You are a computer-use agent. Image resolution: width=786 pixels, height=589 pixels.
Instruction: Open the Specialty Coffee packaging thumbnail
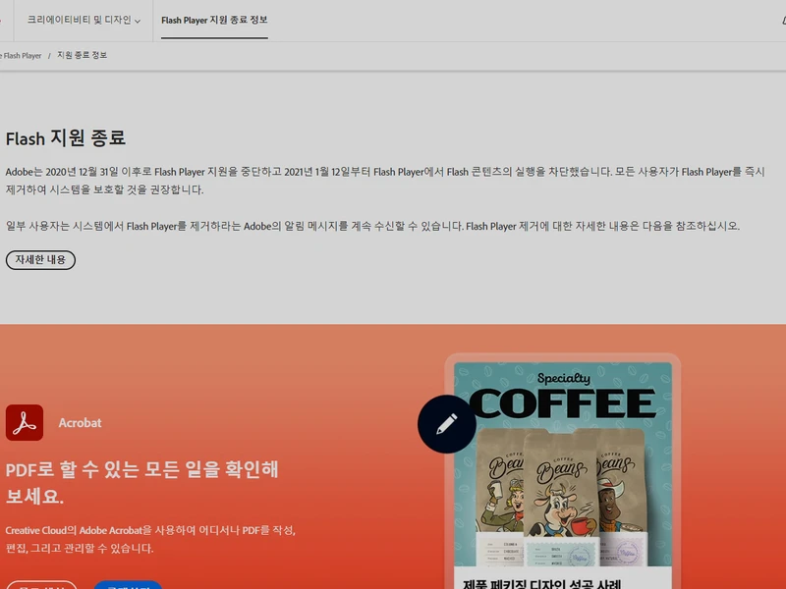pyautogui.click(x=563, y=464)
